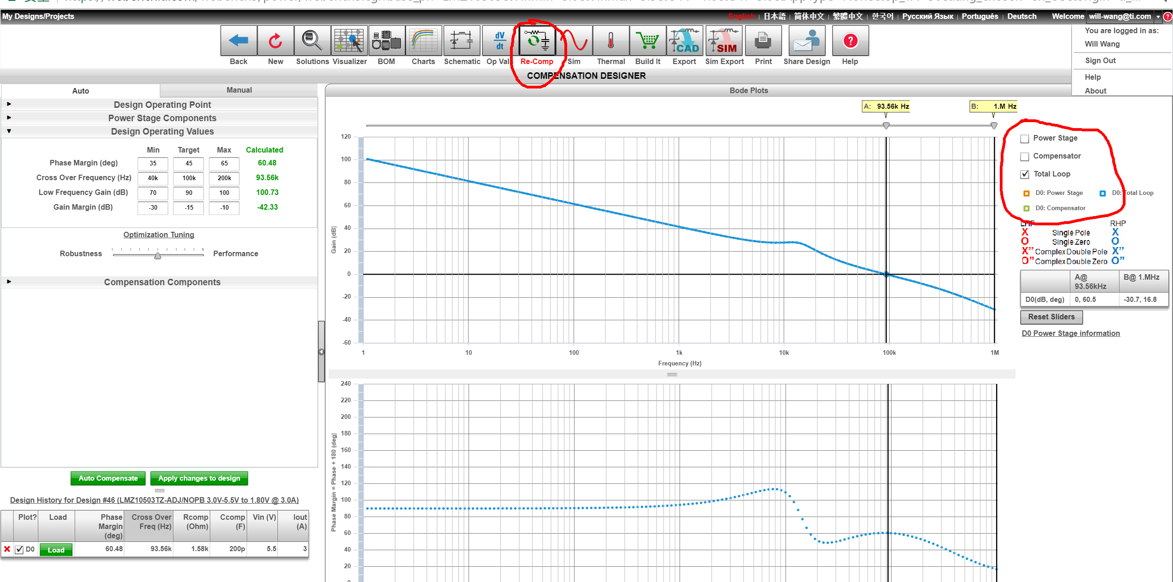Image resolution: width=1173 pixels, height=582 pixels.
Task: Open the D0 Power Stage information link
Action: [x=1070, y=333]
